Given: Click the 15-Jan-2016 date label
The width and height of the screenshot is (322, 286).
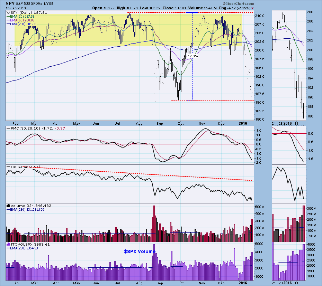Looking at the screenshot, I should (x=16, y=8).
